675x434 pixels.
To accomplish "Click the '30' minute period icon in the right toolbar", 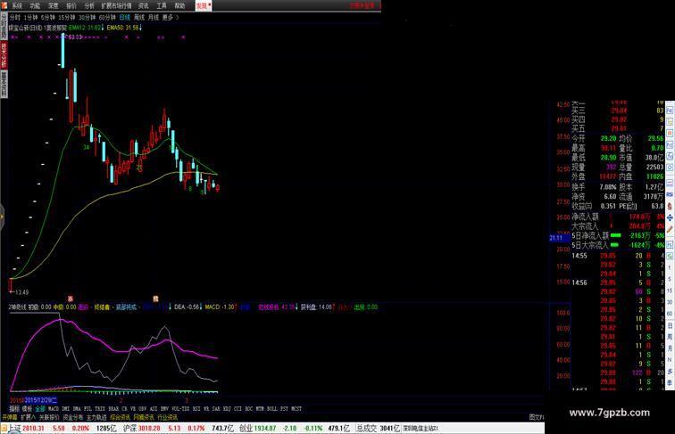I will [x=670, y=302].
